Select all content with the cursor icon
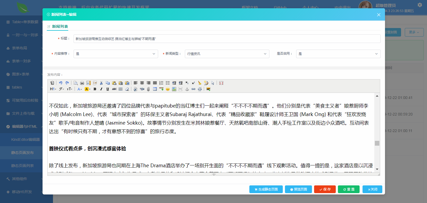The image size is (427, 203). click(213, 83)
